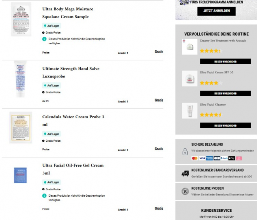
Task: Click the Visa payment icon
Action: click(202, 158)
